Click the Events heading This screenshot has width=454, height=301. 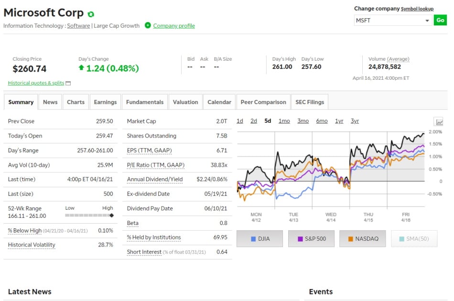point(321,292)
